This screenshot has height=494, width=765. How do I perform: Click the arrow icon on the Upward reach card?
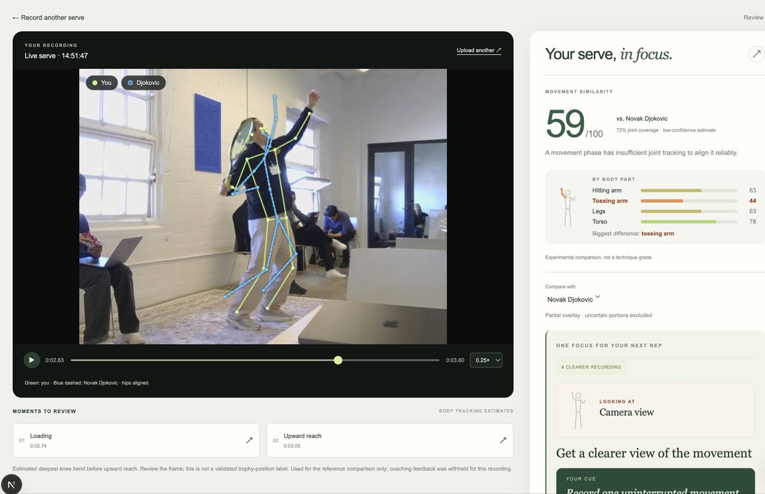pyautogui.click(x=503, y=440)
